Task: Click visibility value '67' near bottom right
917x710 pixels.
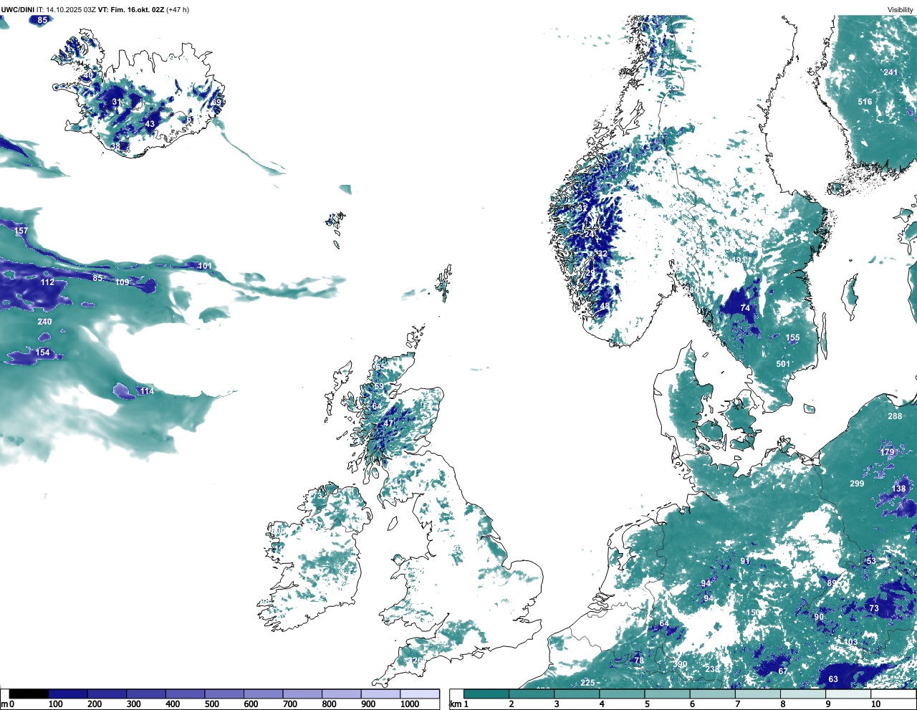Action: (x=783, y=671)
